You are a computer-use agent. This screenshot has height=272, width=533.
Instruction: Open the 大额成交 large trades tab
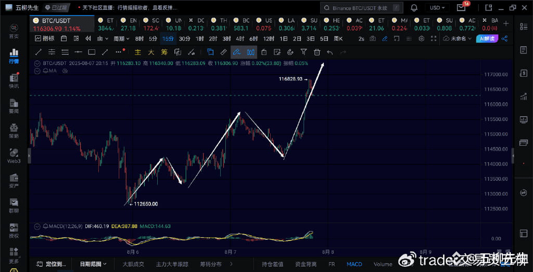133,264
